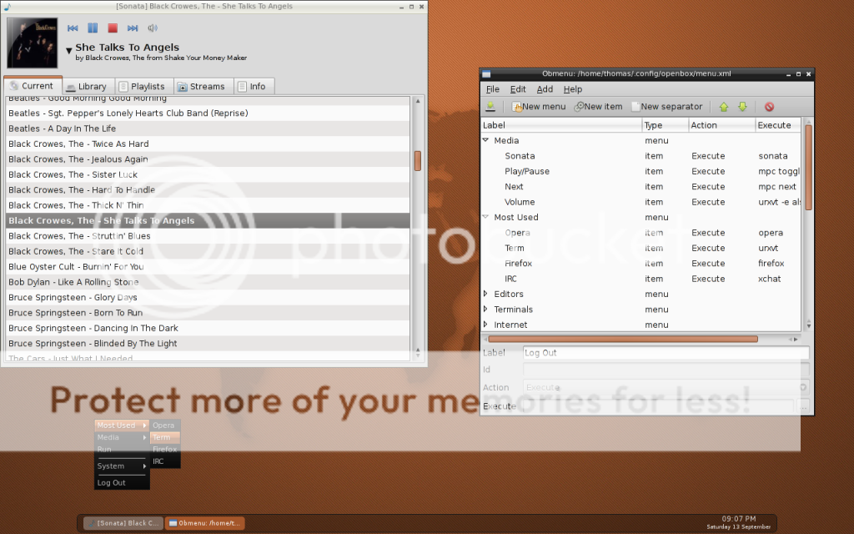
Task: Select the Play/Pause item row
Action: tap(641, 171)
